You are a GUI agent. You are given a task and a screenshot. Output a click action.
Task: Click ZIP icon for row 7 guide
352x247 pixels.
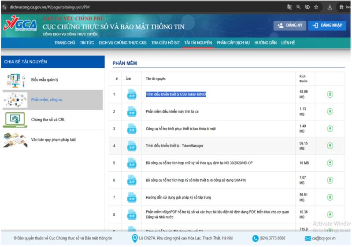(132, 197)
